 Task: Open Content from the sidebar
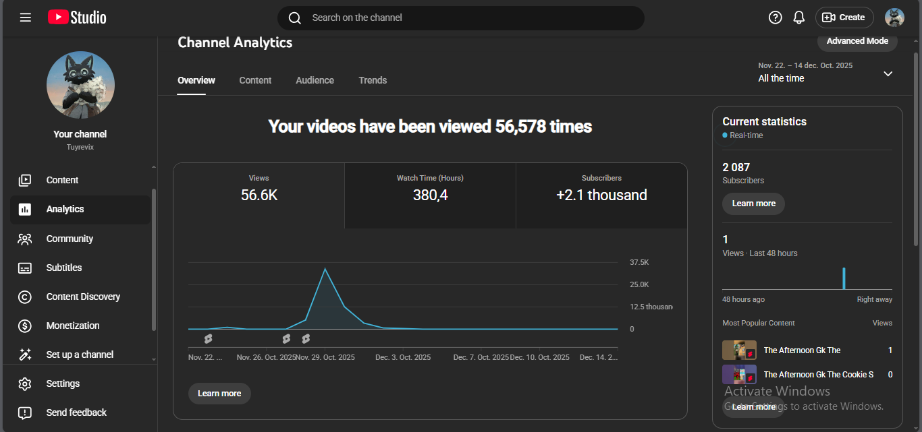coord(62,180)
